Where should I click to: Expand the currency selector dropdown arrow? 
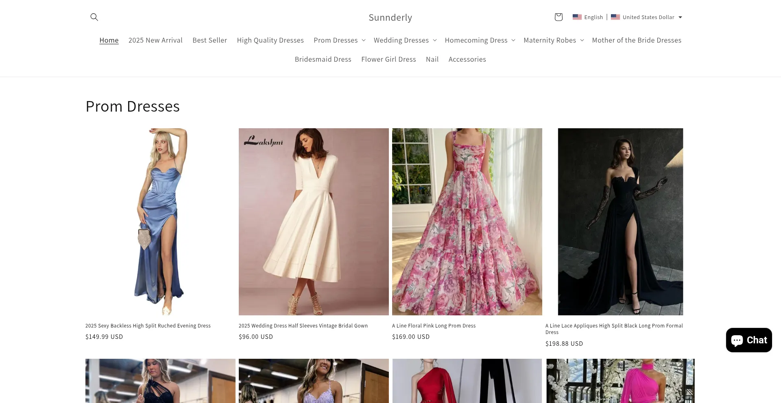(680, 17)
